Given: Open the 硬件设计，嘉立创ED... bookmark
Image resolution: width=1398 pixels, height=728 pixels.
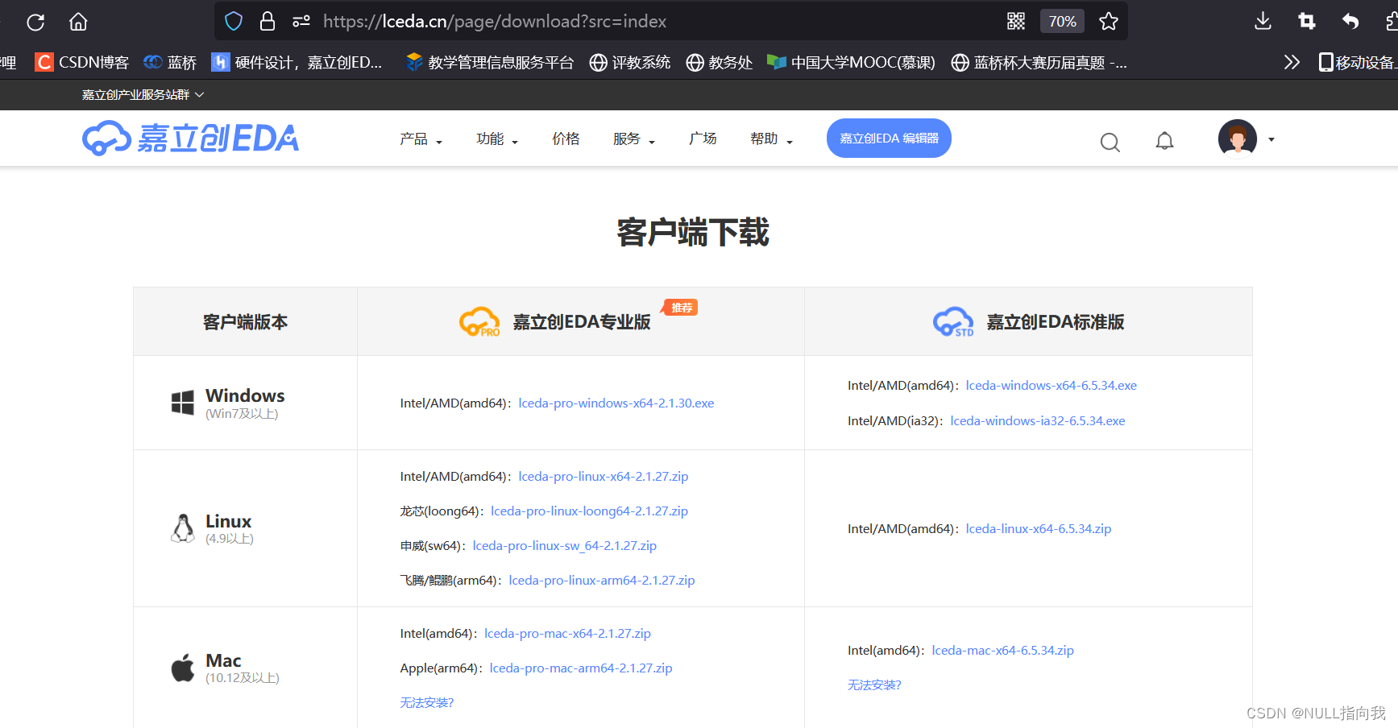Looking at the screenshot, I should 297,62.
